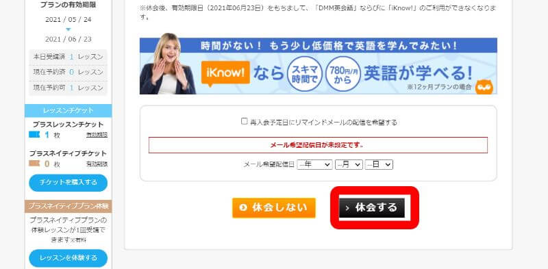Click the スキマ時間で circle badge in the banner

pos(304,74)
